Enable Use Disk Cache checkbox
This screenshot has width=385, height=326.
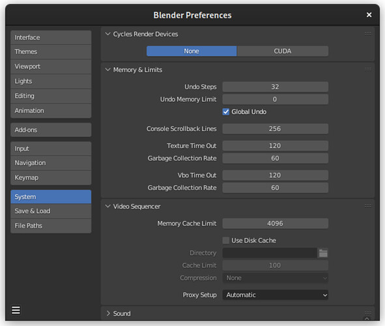tap(226, 241)
